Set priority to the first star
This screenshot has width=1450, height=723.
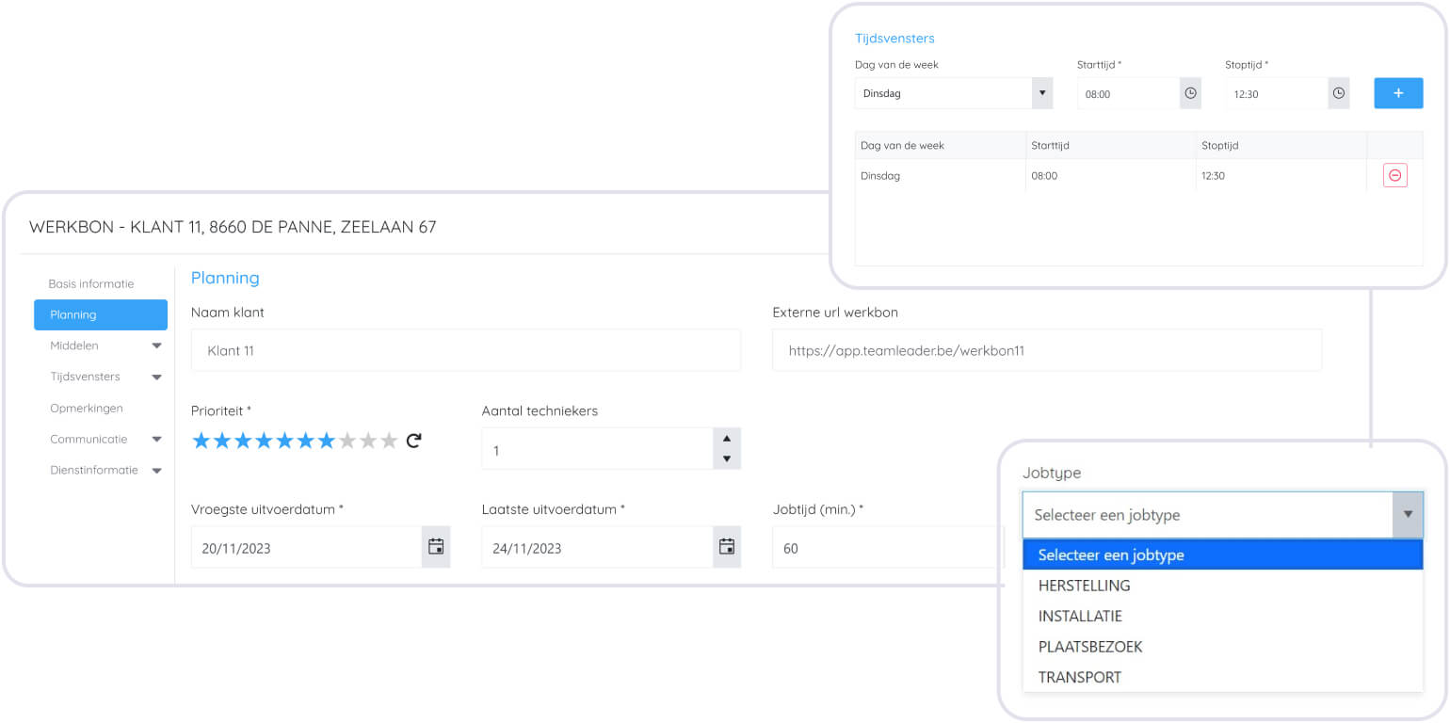pyautogui.click(x=201, y=441)
